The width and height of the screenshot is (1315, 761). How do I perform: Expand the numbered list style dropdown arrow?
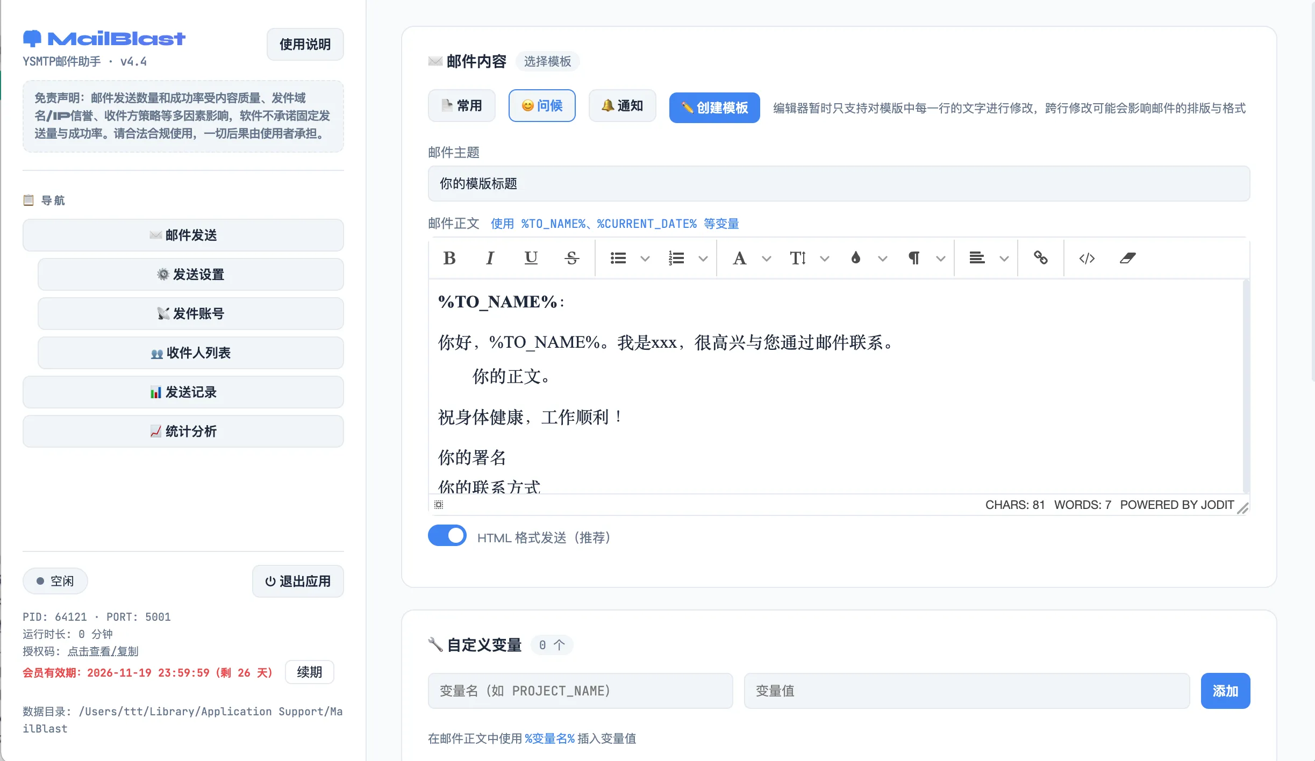point(703,259)
